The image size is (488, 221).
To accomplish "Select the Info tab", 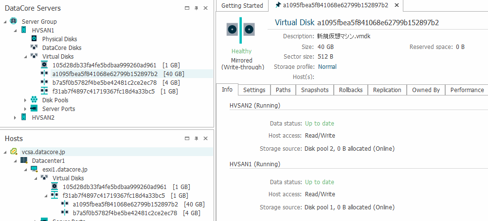I will click(x=227, y=90).
